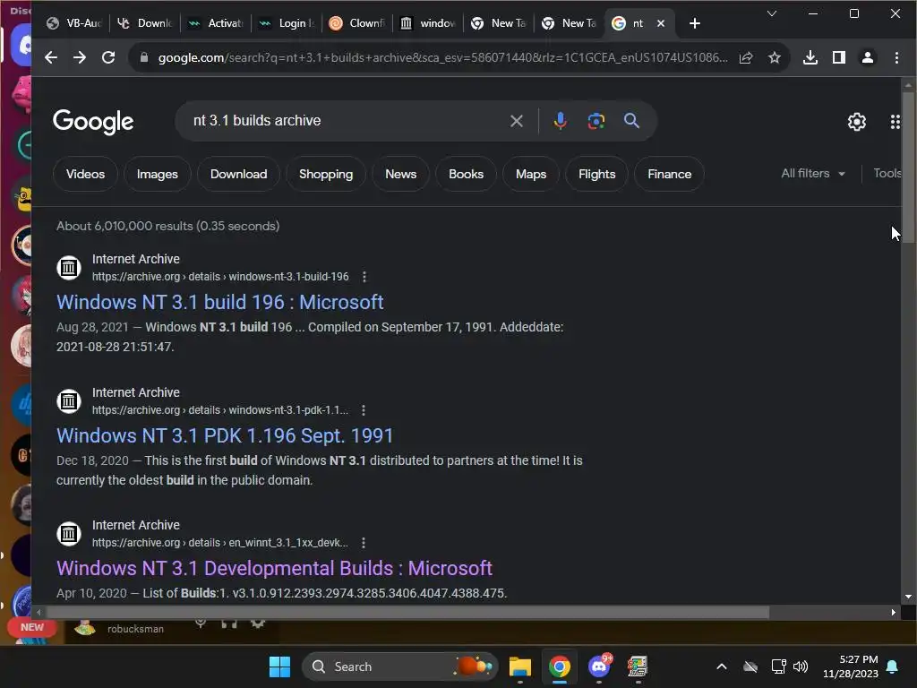Clear the Google search box

point(517,121)
